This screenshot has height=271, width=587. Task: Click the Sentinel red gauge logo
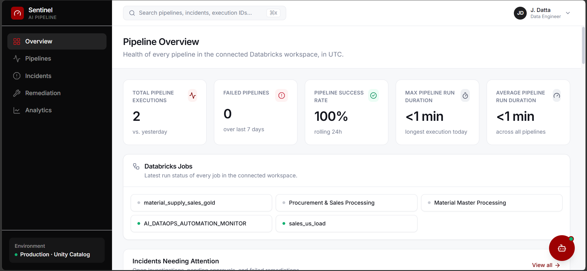tap(17, 13)
